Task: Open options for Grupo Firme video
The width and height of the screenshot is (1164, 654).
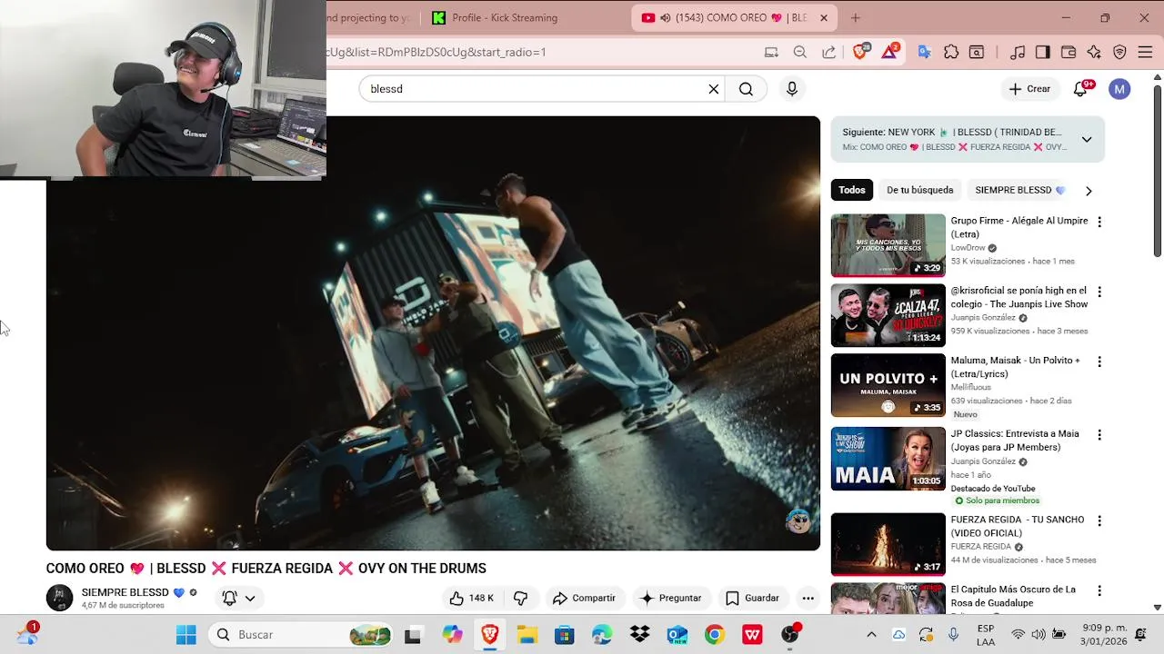Action: pyautogui.click(x=1099, y=222)
